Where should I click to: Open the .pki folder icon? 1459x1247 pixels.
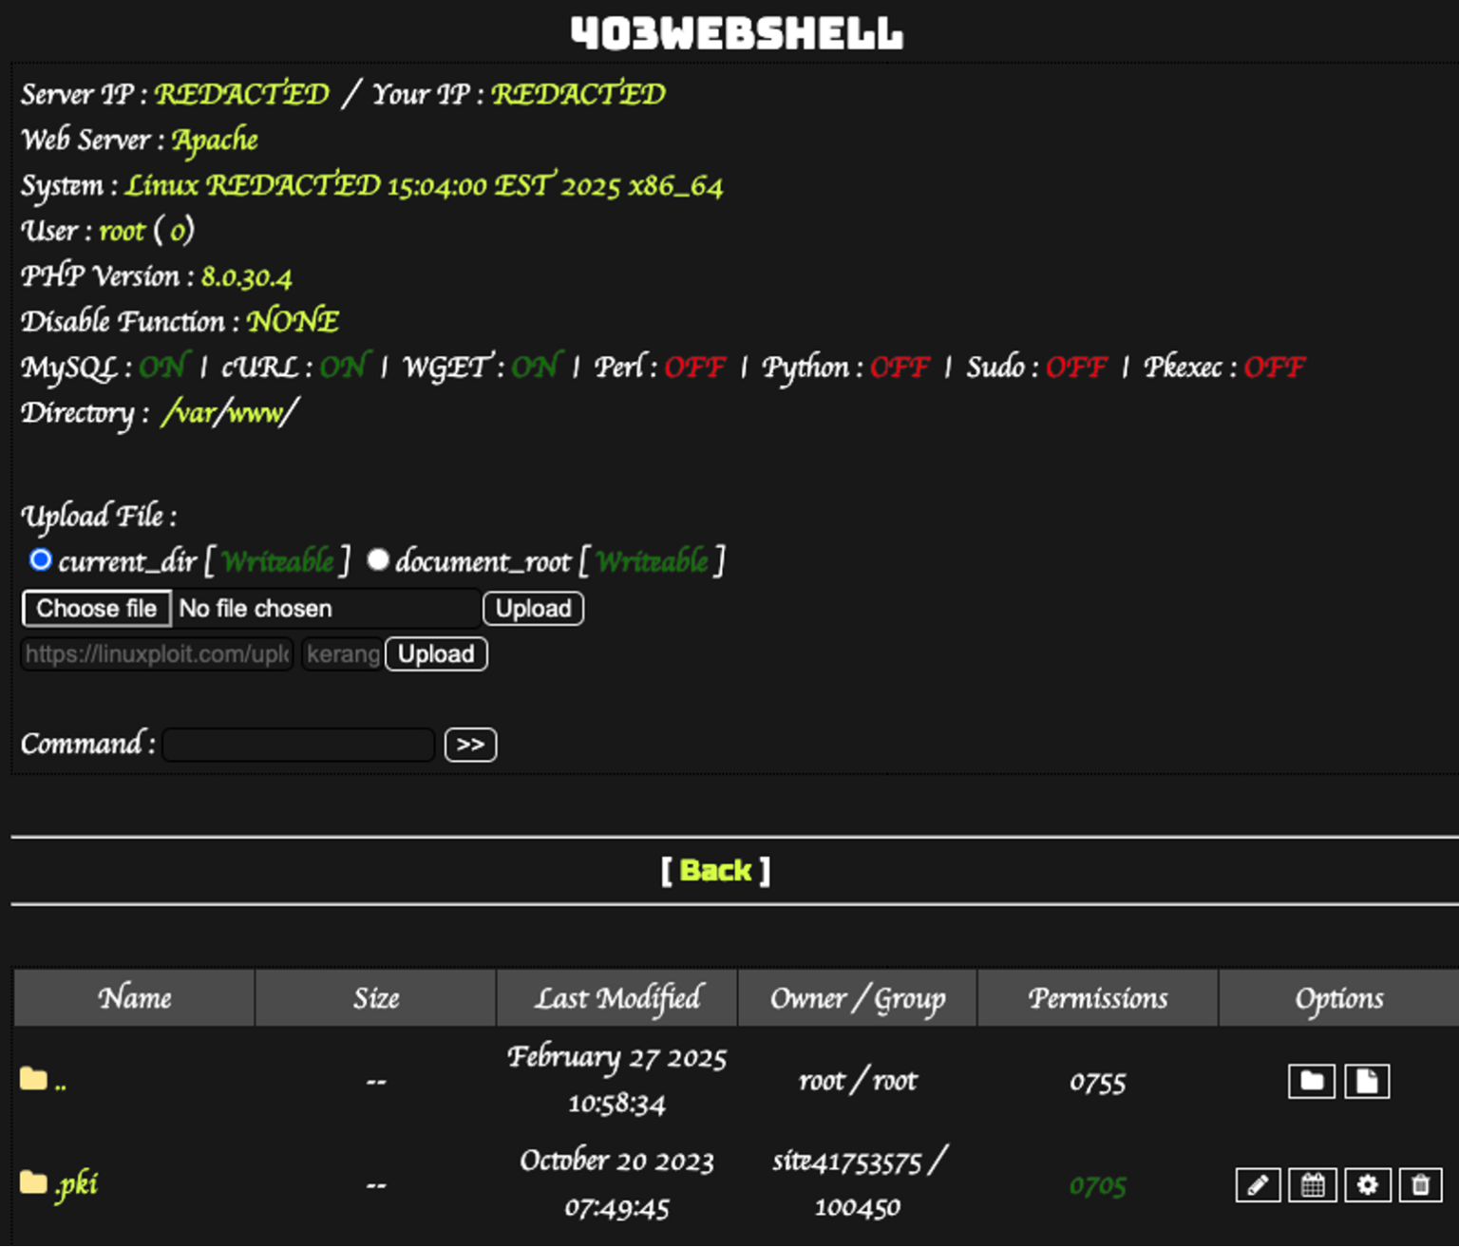pyautogui.click(x=31, y=1182)
